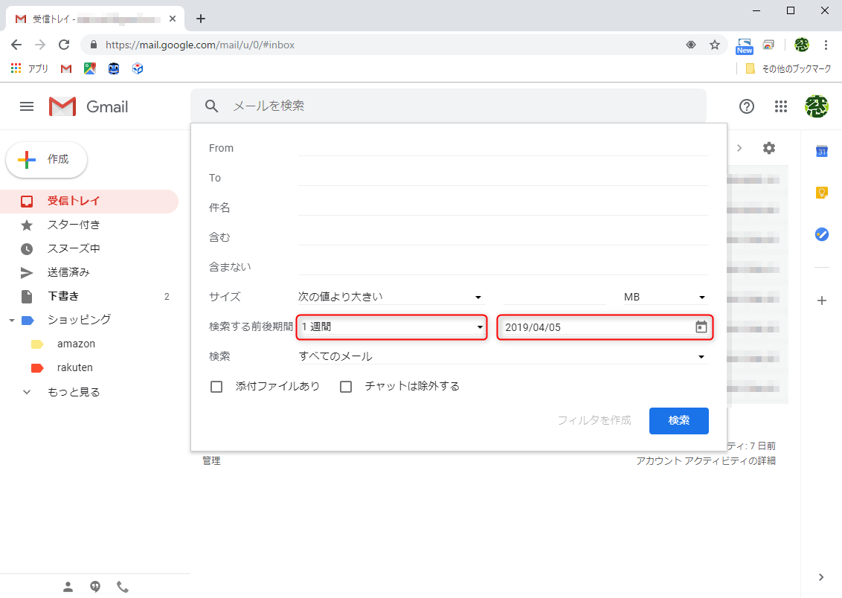Open Gmail help with the question mark icon
Viewport: 842px width, 598px height.
click(746, 106)
